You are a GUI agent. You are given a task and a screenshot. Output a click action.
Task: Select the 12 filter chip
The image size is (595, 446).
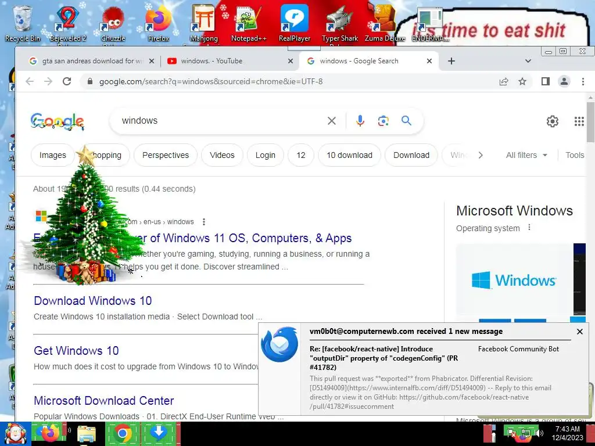pyautogui.click(x=301, y=155)
